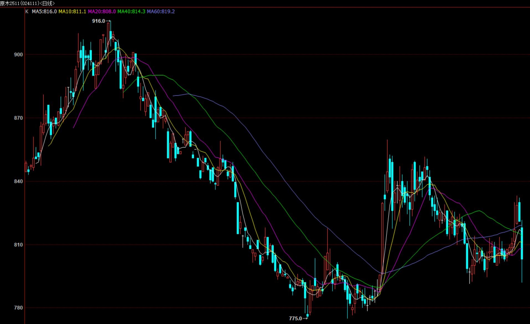530x324 pixels.
Task: Click the 780 price axis label
Action: click(x=18, y=308)
